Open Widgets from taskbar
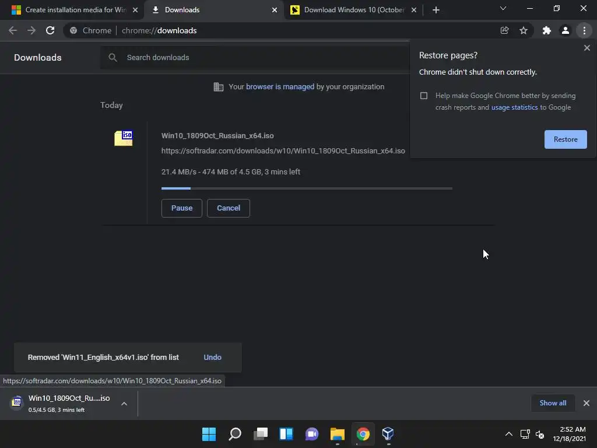597x448 pixels. point(286,434)
